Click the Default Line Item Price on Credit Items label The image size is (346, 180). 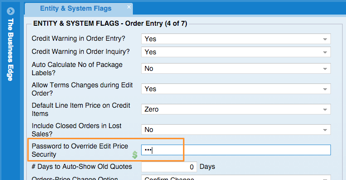point(81,109)
